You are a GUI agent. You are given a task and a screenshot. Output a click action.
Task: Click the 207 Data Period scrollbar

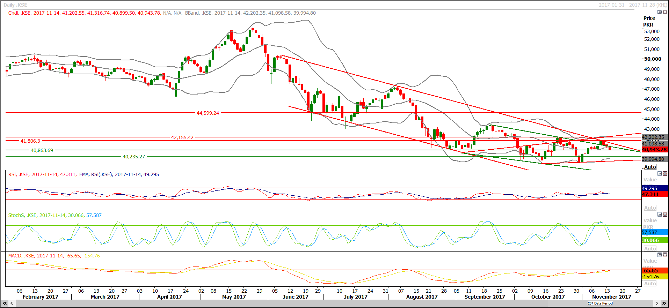tap(600, 303)
